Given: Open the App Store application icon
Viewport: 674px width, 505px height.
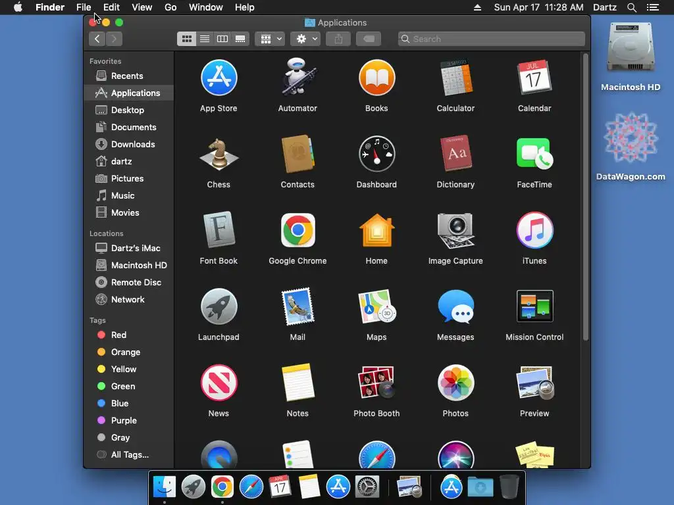Looking at the screenshot, I should 219,78.
